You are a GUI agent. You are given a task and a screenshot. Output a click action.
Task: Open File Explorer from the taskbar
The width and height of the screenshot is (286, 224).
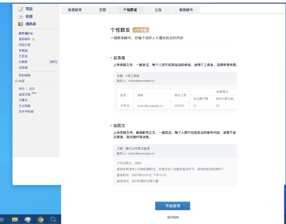pyautogui.click(x=15, y=220)
